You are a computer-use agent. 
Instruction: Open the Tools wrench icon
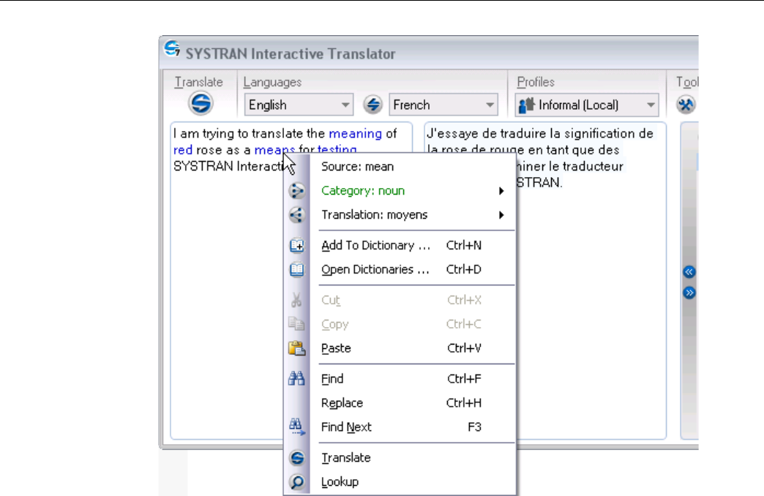686,105
